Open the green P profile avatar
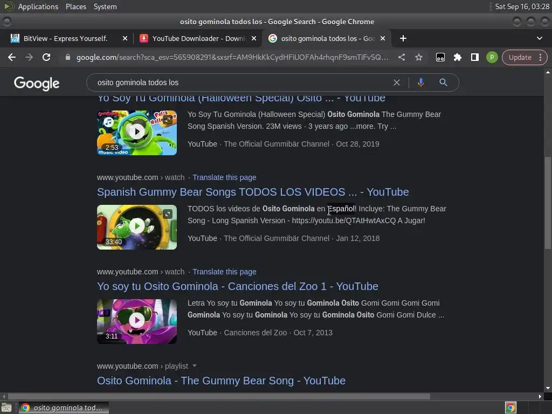 click(492, 57)
